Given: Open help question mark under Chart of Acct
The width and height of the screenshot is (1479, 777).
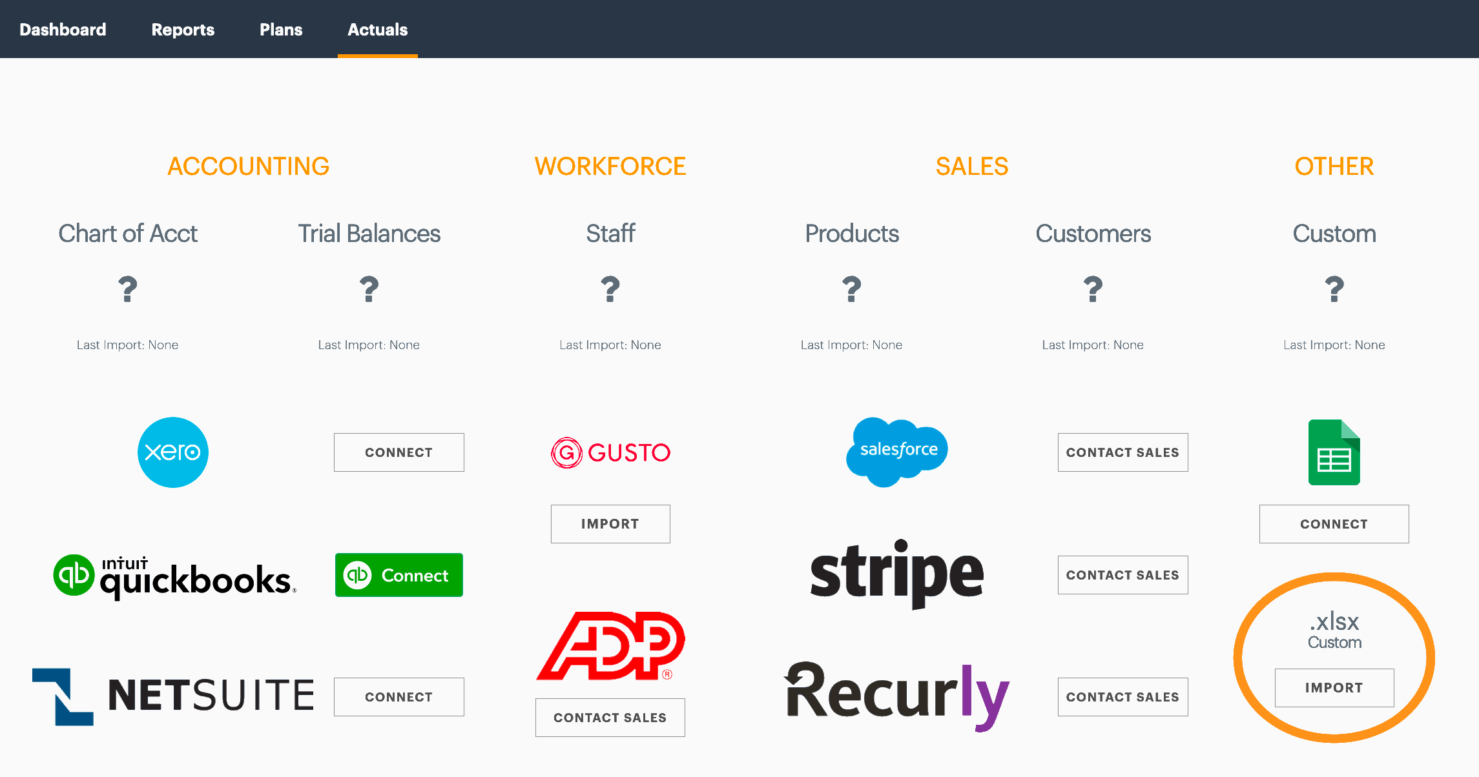Looking at the screenshot, I should point(128,288).
